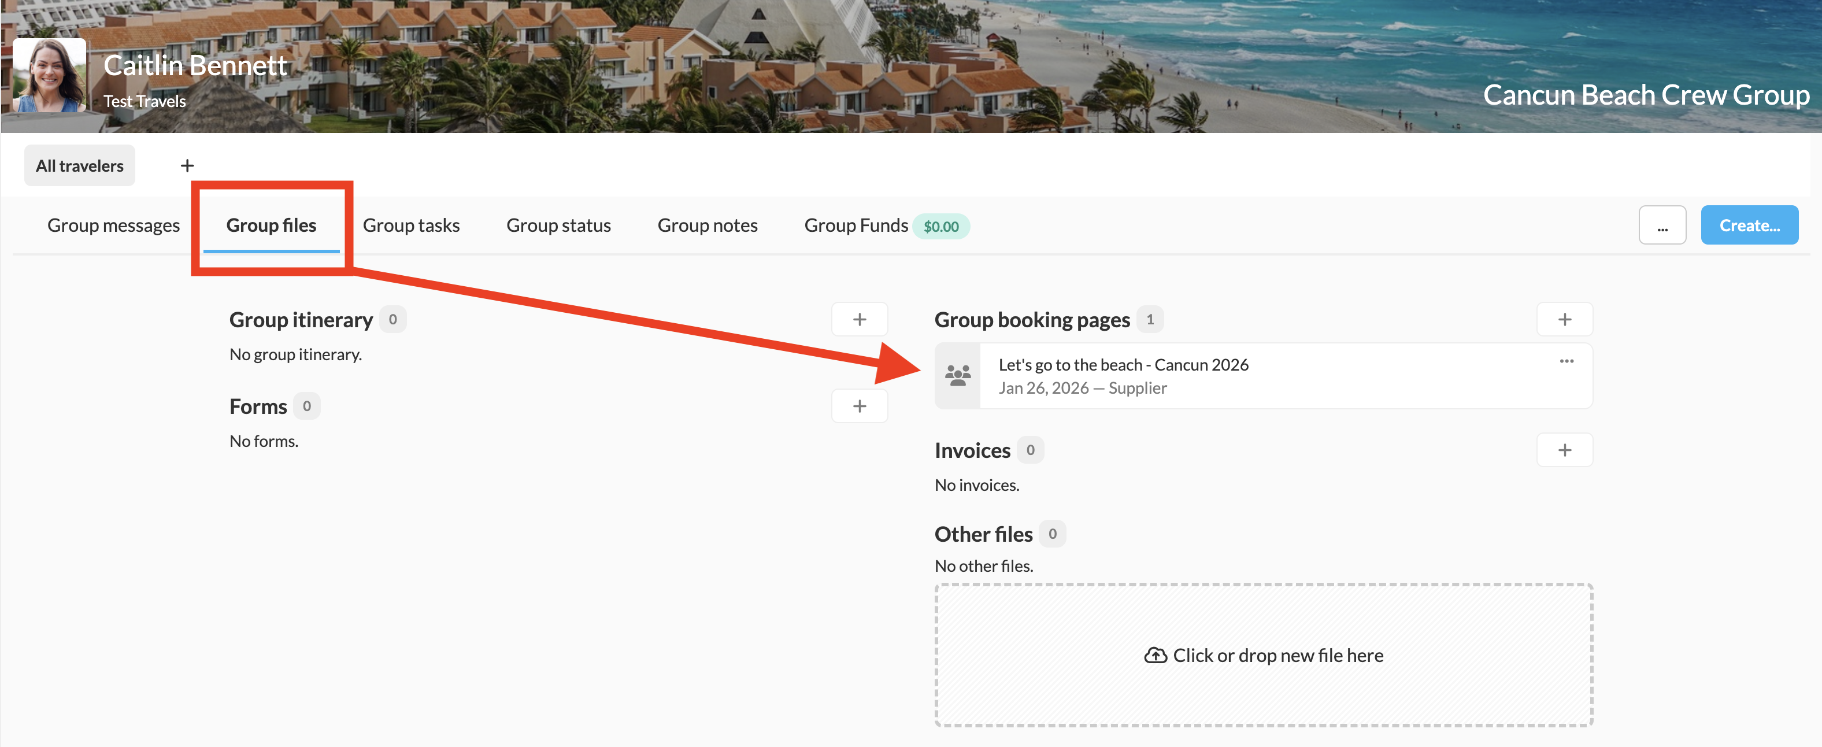Viewport: 1822px width, 747px height.
Task: Add a new group booking page
Action: click(x=1564, y=319)
